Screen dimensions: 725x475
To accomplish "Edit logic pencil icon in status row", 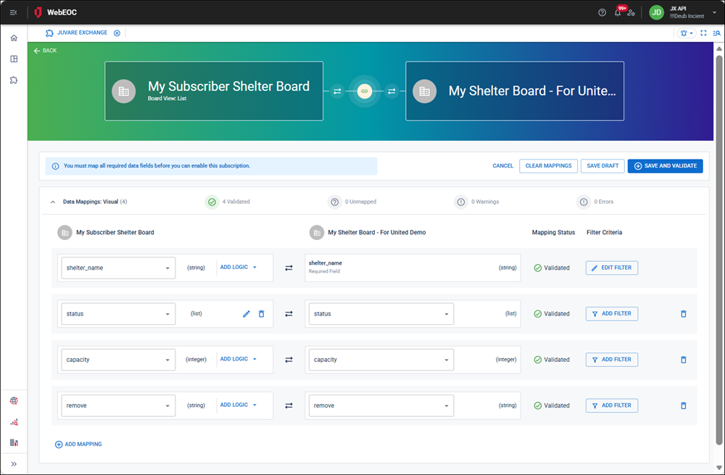I will click(246, 314).
